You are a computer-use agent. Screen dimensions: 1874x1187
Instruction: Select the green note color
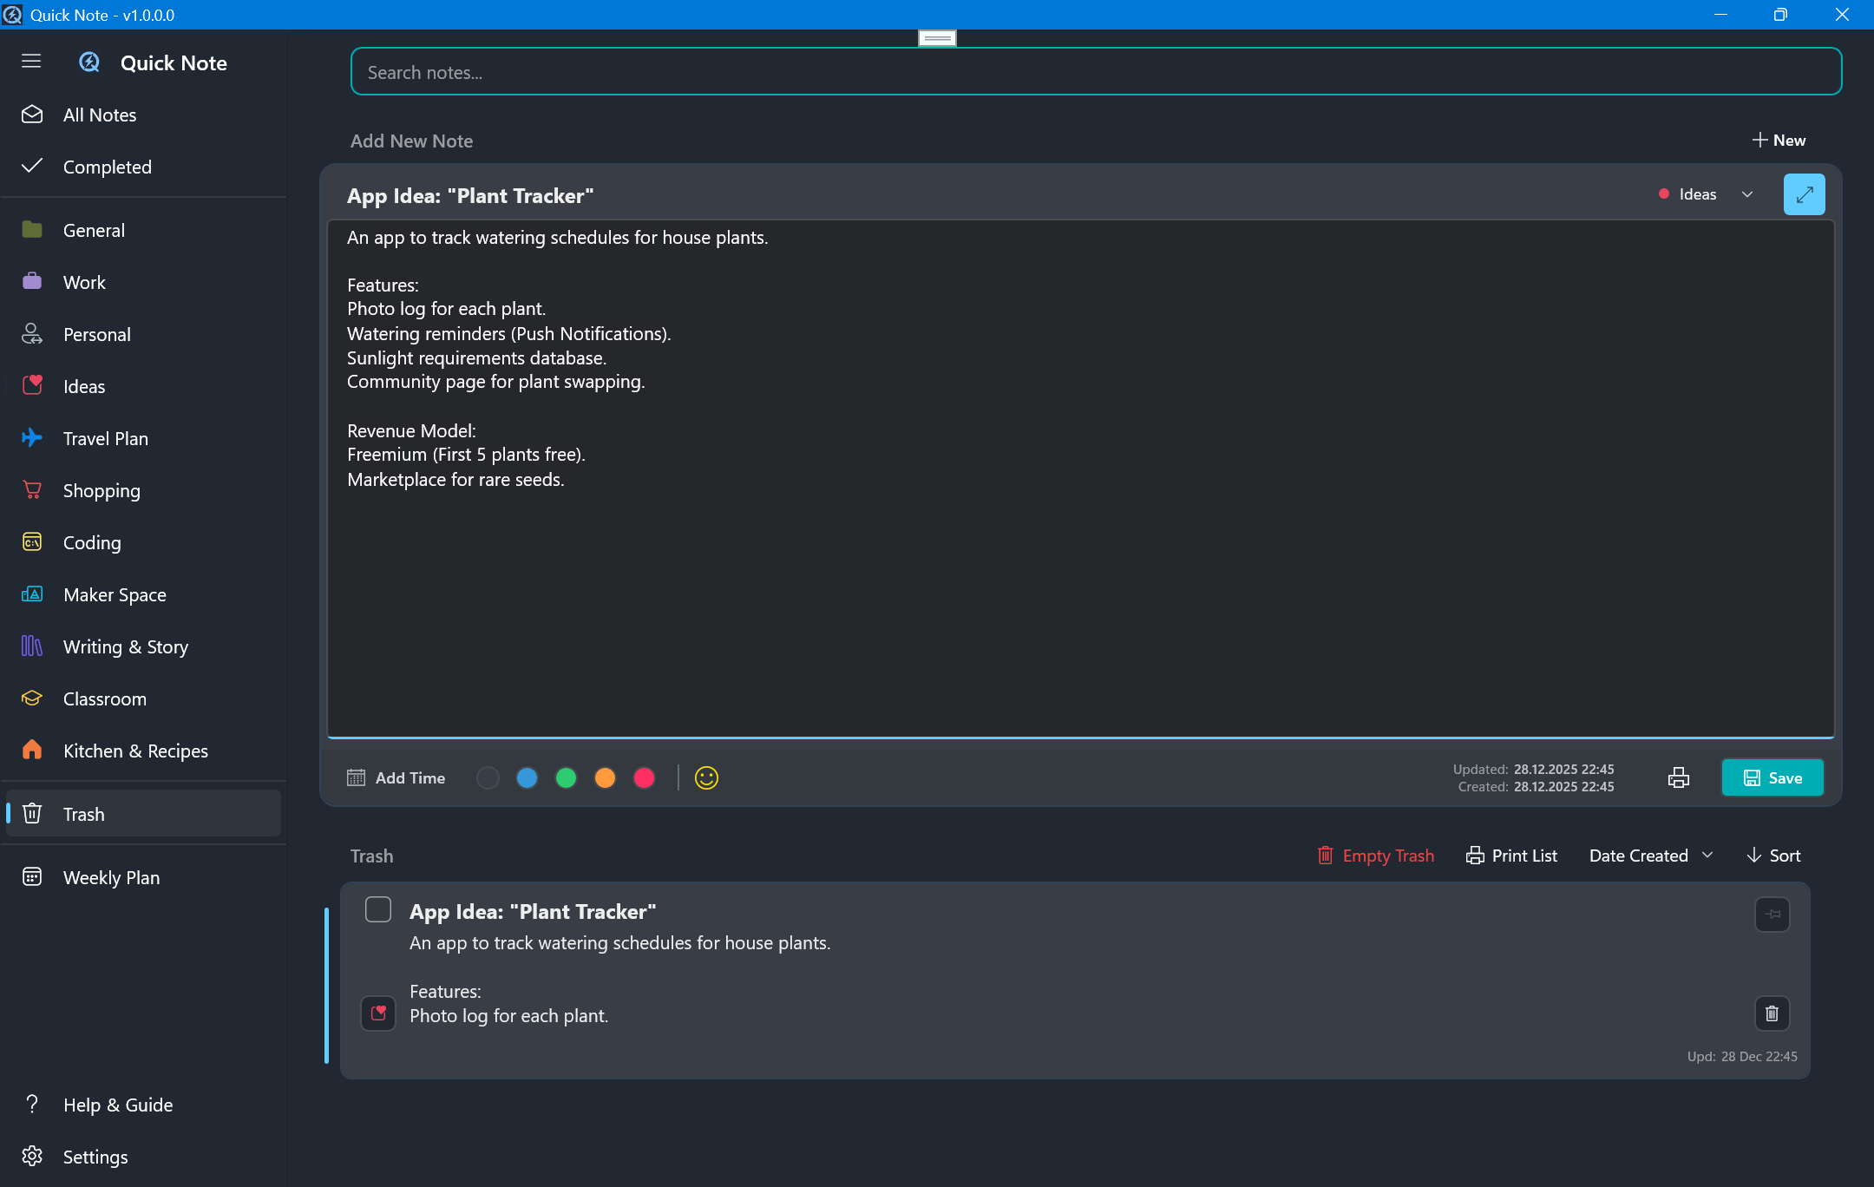(566, 777)
